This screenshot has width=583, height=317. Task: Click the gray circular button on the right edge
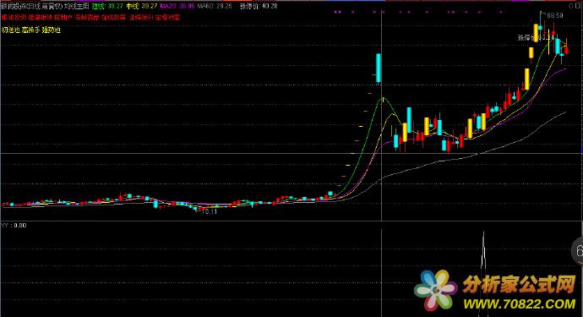click(x=578, y=251)
